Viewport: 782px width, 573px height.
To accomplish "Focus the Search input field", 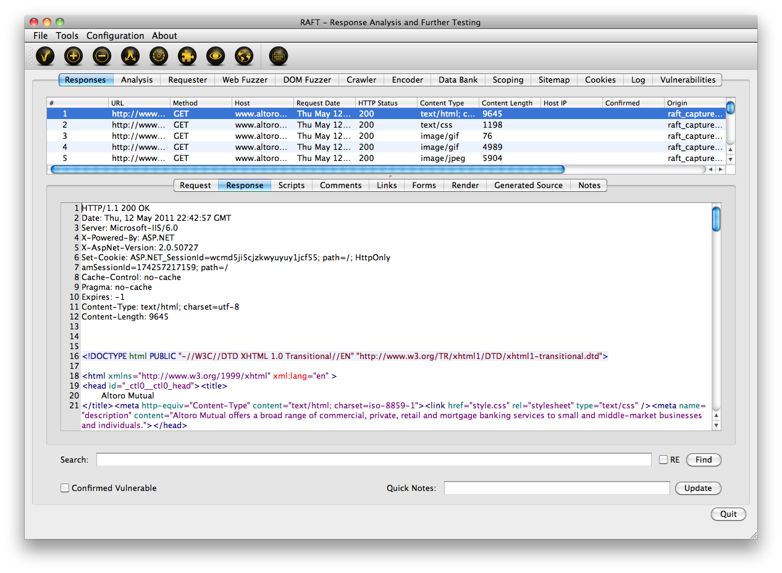I will click(x=374, y=460).
